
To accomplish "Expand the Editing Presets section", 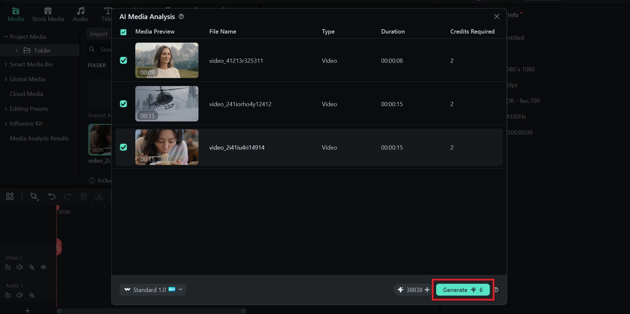I will [x=6, y=109].
